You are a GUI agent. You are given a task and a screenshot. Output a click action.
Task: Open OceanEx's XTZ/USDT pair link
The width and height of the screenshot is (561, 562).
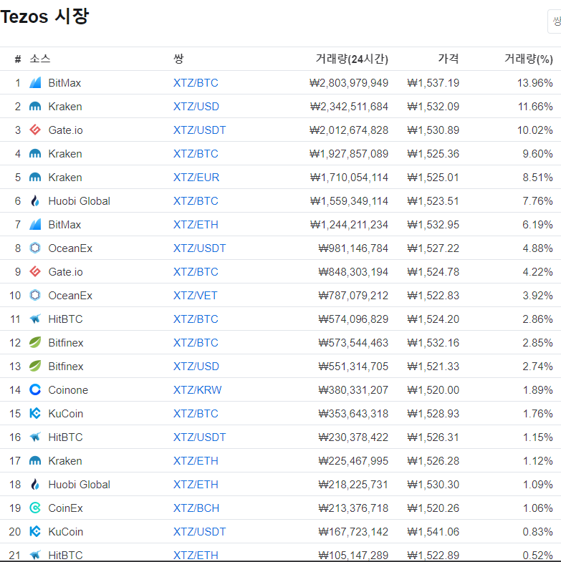tap(200, 248)
